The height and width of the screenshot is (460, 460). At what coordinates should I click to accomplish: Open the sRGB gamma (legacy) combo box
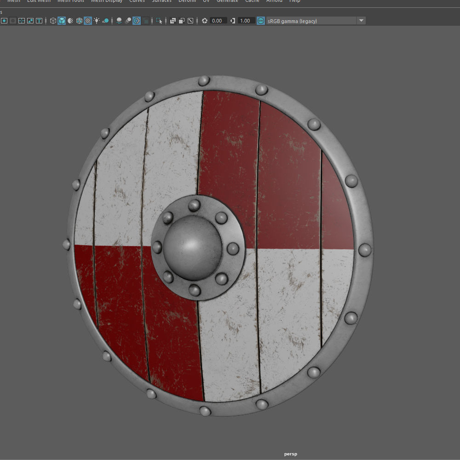316,21
